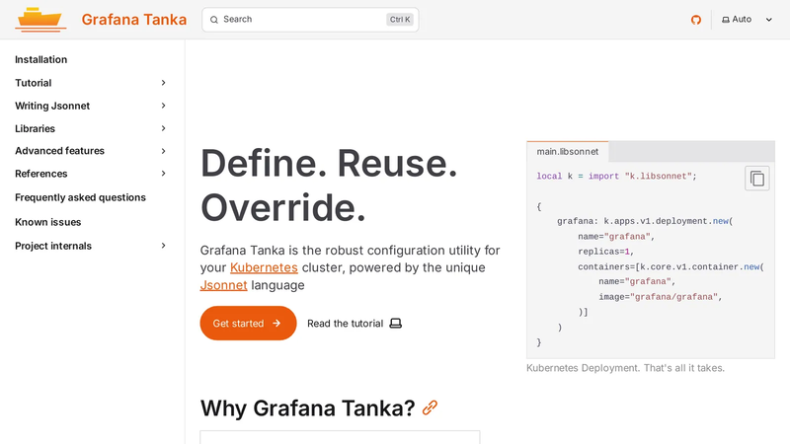790x444 pixels.
Task: Follow the Jsonnet link
Action: [224, 285]
